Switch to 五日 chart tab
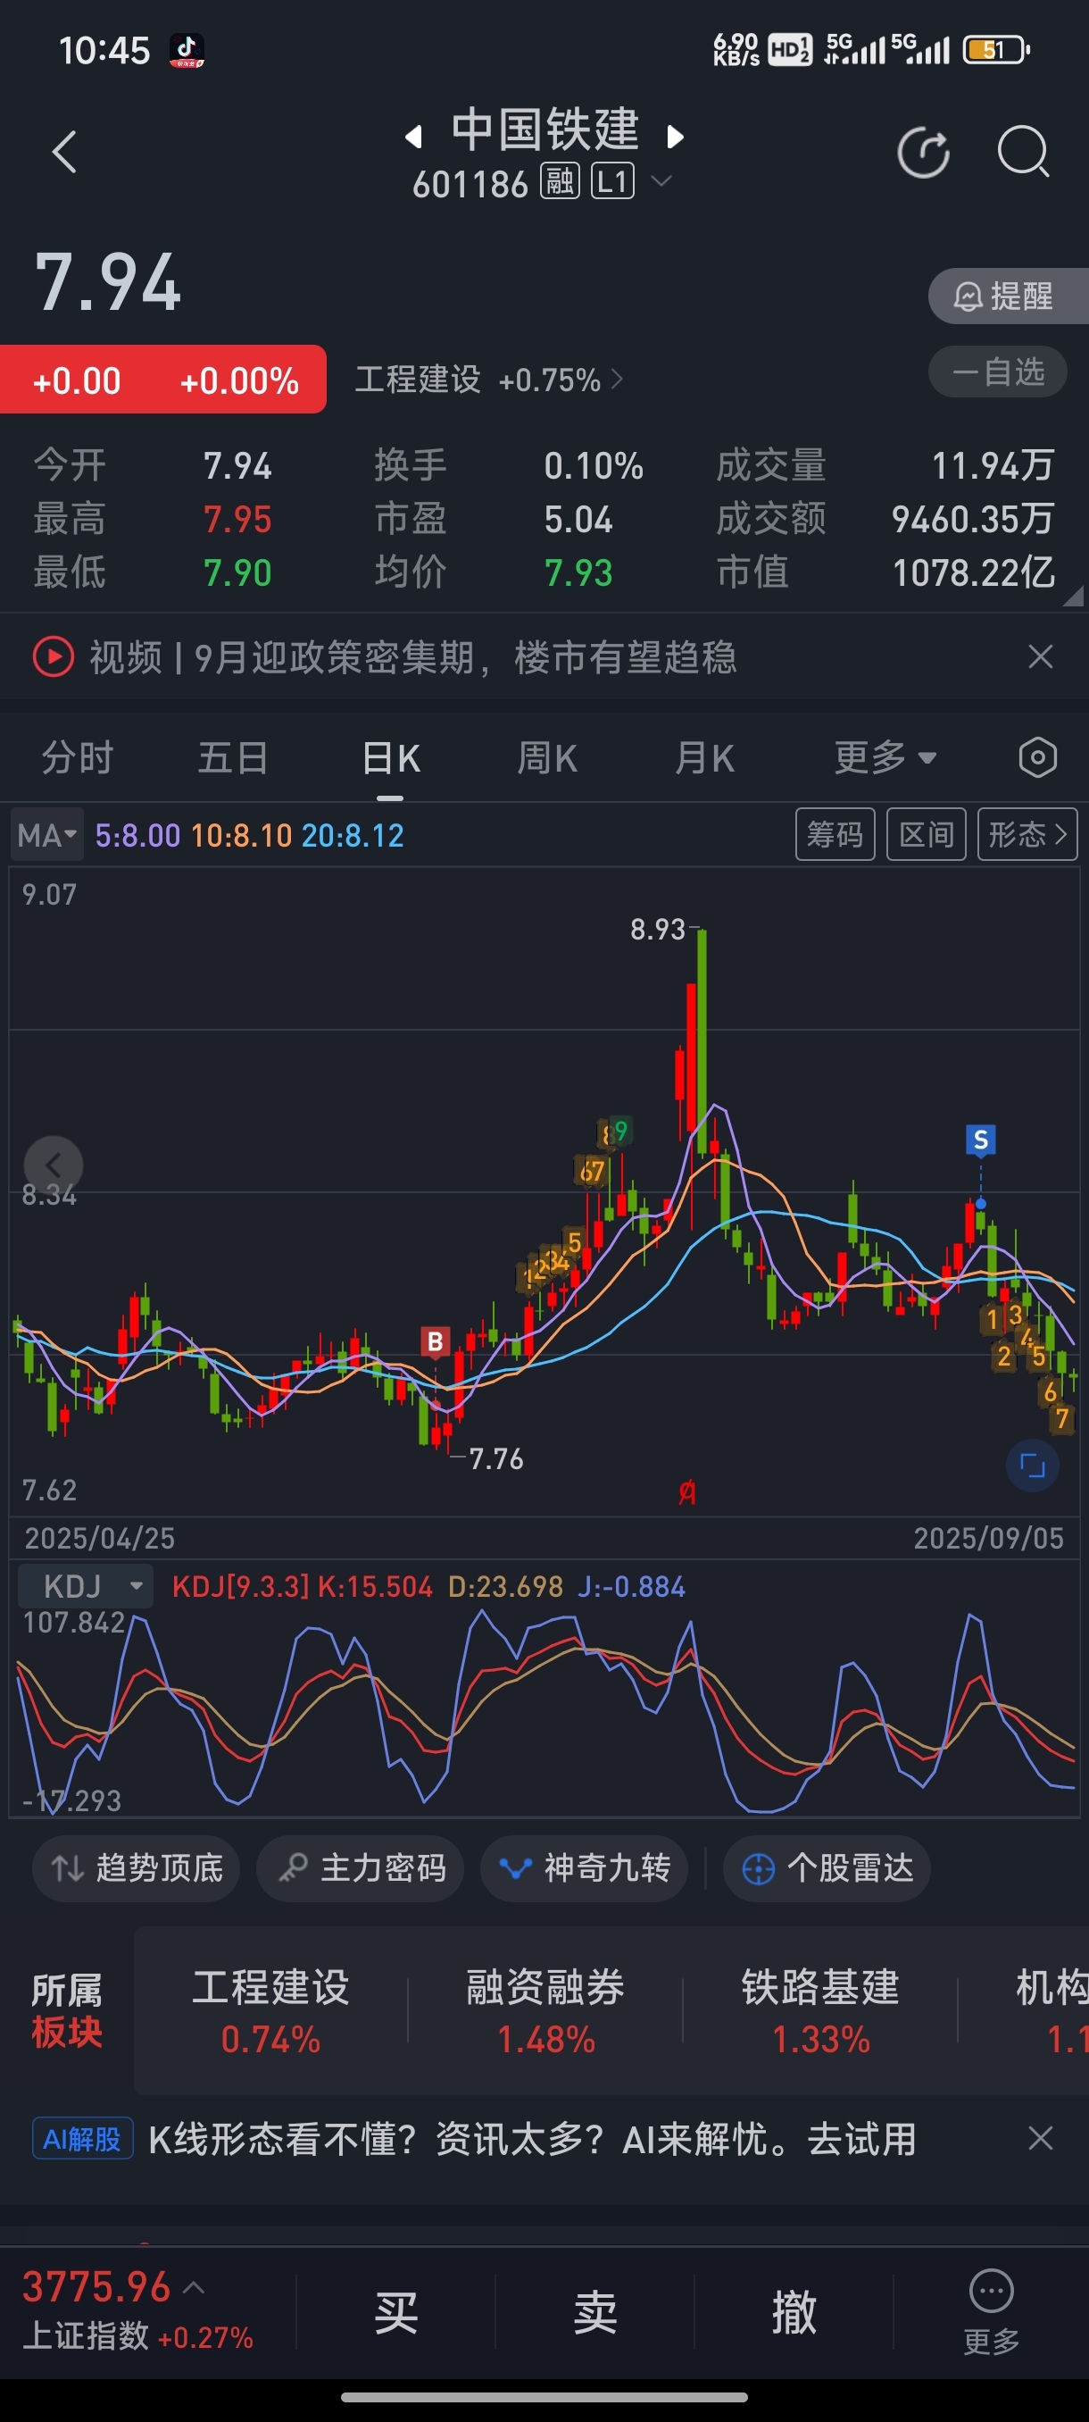This screenshot has width=1089, height=2422. 233,758
